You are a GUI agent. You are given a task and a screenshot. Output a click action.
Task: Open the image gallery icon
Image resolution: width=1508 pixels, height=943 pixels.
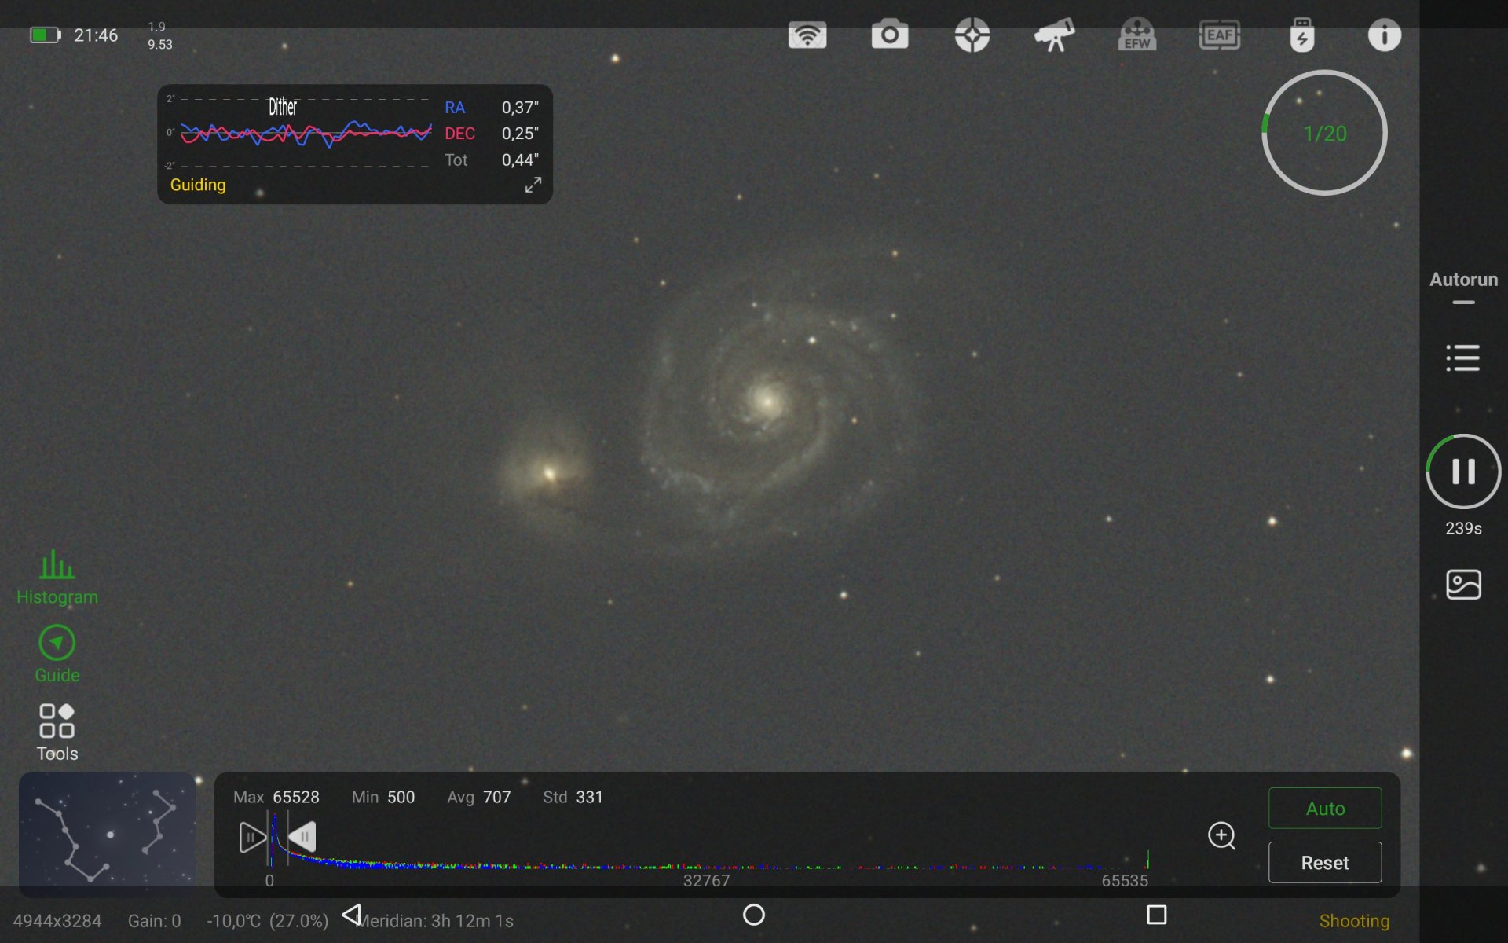coord(1463,585)
